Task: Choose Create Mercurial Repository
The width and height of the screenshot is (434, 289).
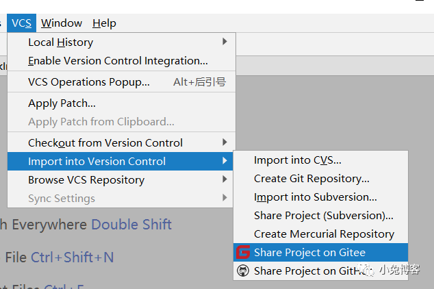Action: (x=324, y=234)
